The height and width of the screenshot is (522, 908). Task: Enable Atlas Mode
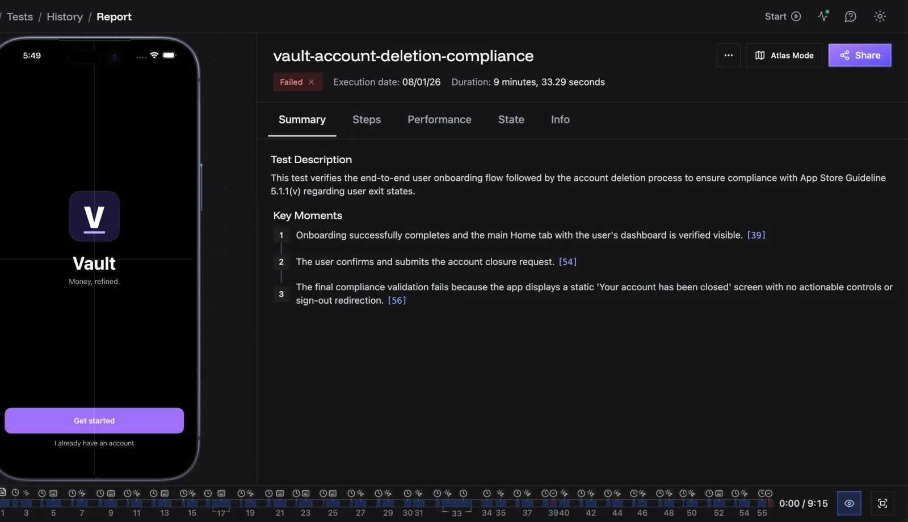[x=784, y=56]
